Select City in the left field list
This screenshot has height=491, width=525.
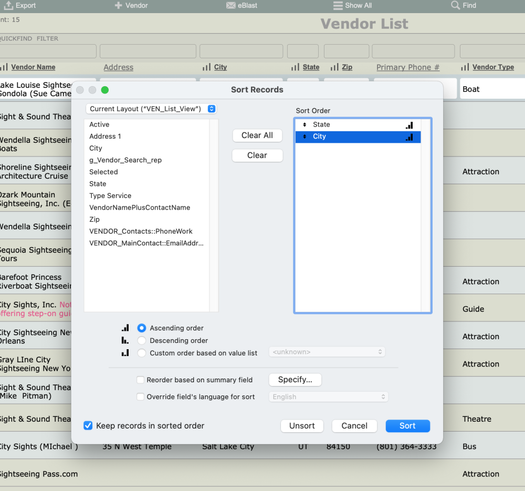click(x=146, y=148)
